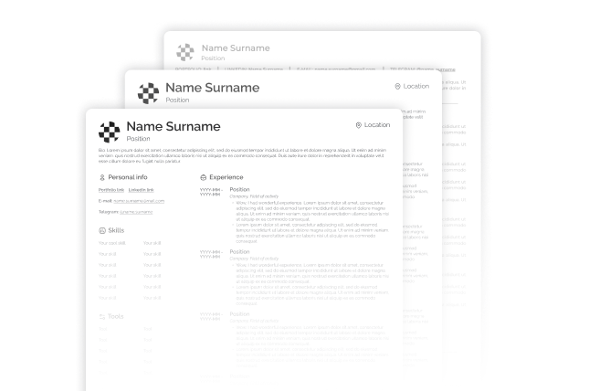Screen dimensions: 589x391
Task: Click the icon beside the Skills heading
Action: tap(102, 230)
